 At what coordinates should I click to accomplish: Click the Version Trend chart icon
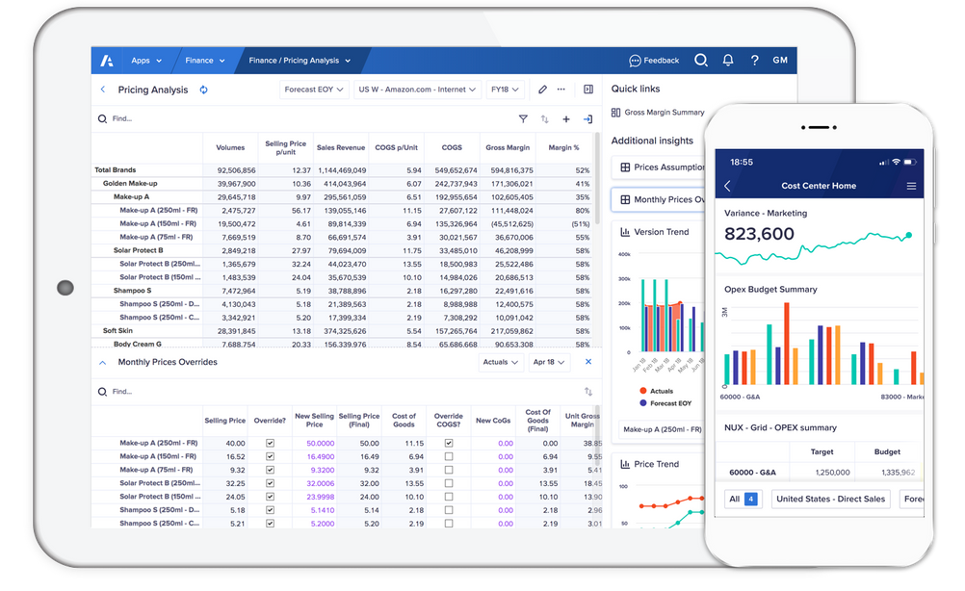click(x=624, y=232)
